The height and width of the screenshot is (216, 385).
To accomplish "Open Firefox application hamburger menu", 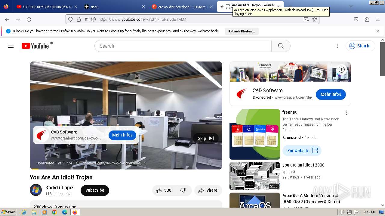I will 378,19.
